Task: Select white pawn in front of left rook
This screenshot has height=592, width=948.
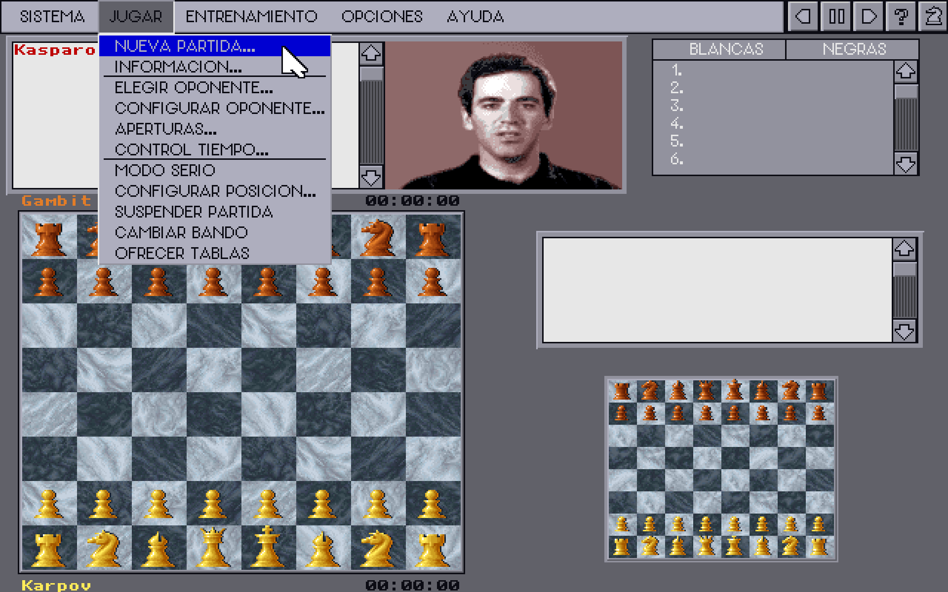Action: tap(49, 503)
